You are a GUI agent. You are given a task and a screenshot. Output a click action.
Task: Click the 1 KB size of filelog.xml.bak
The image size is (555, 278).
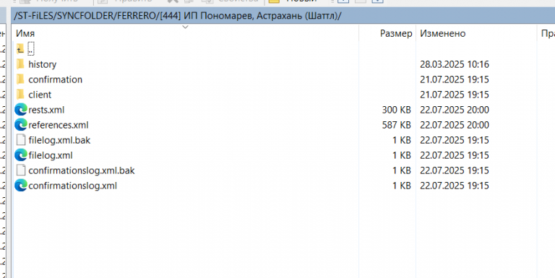point(402,140)
